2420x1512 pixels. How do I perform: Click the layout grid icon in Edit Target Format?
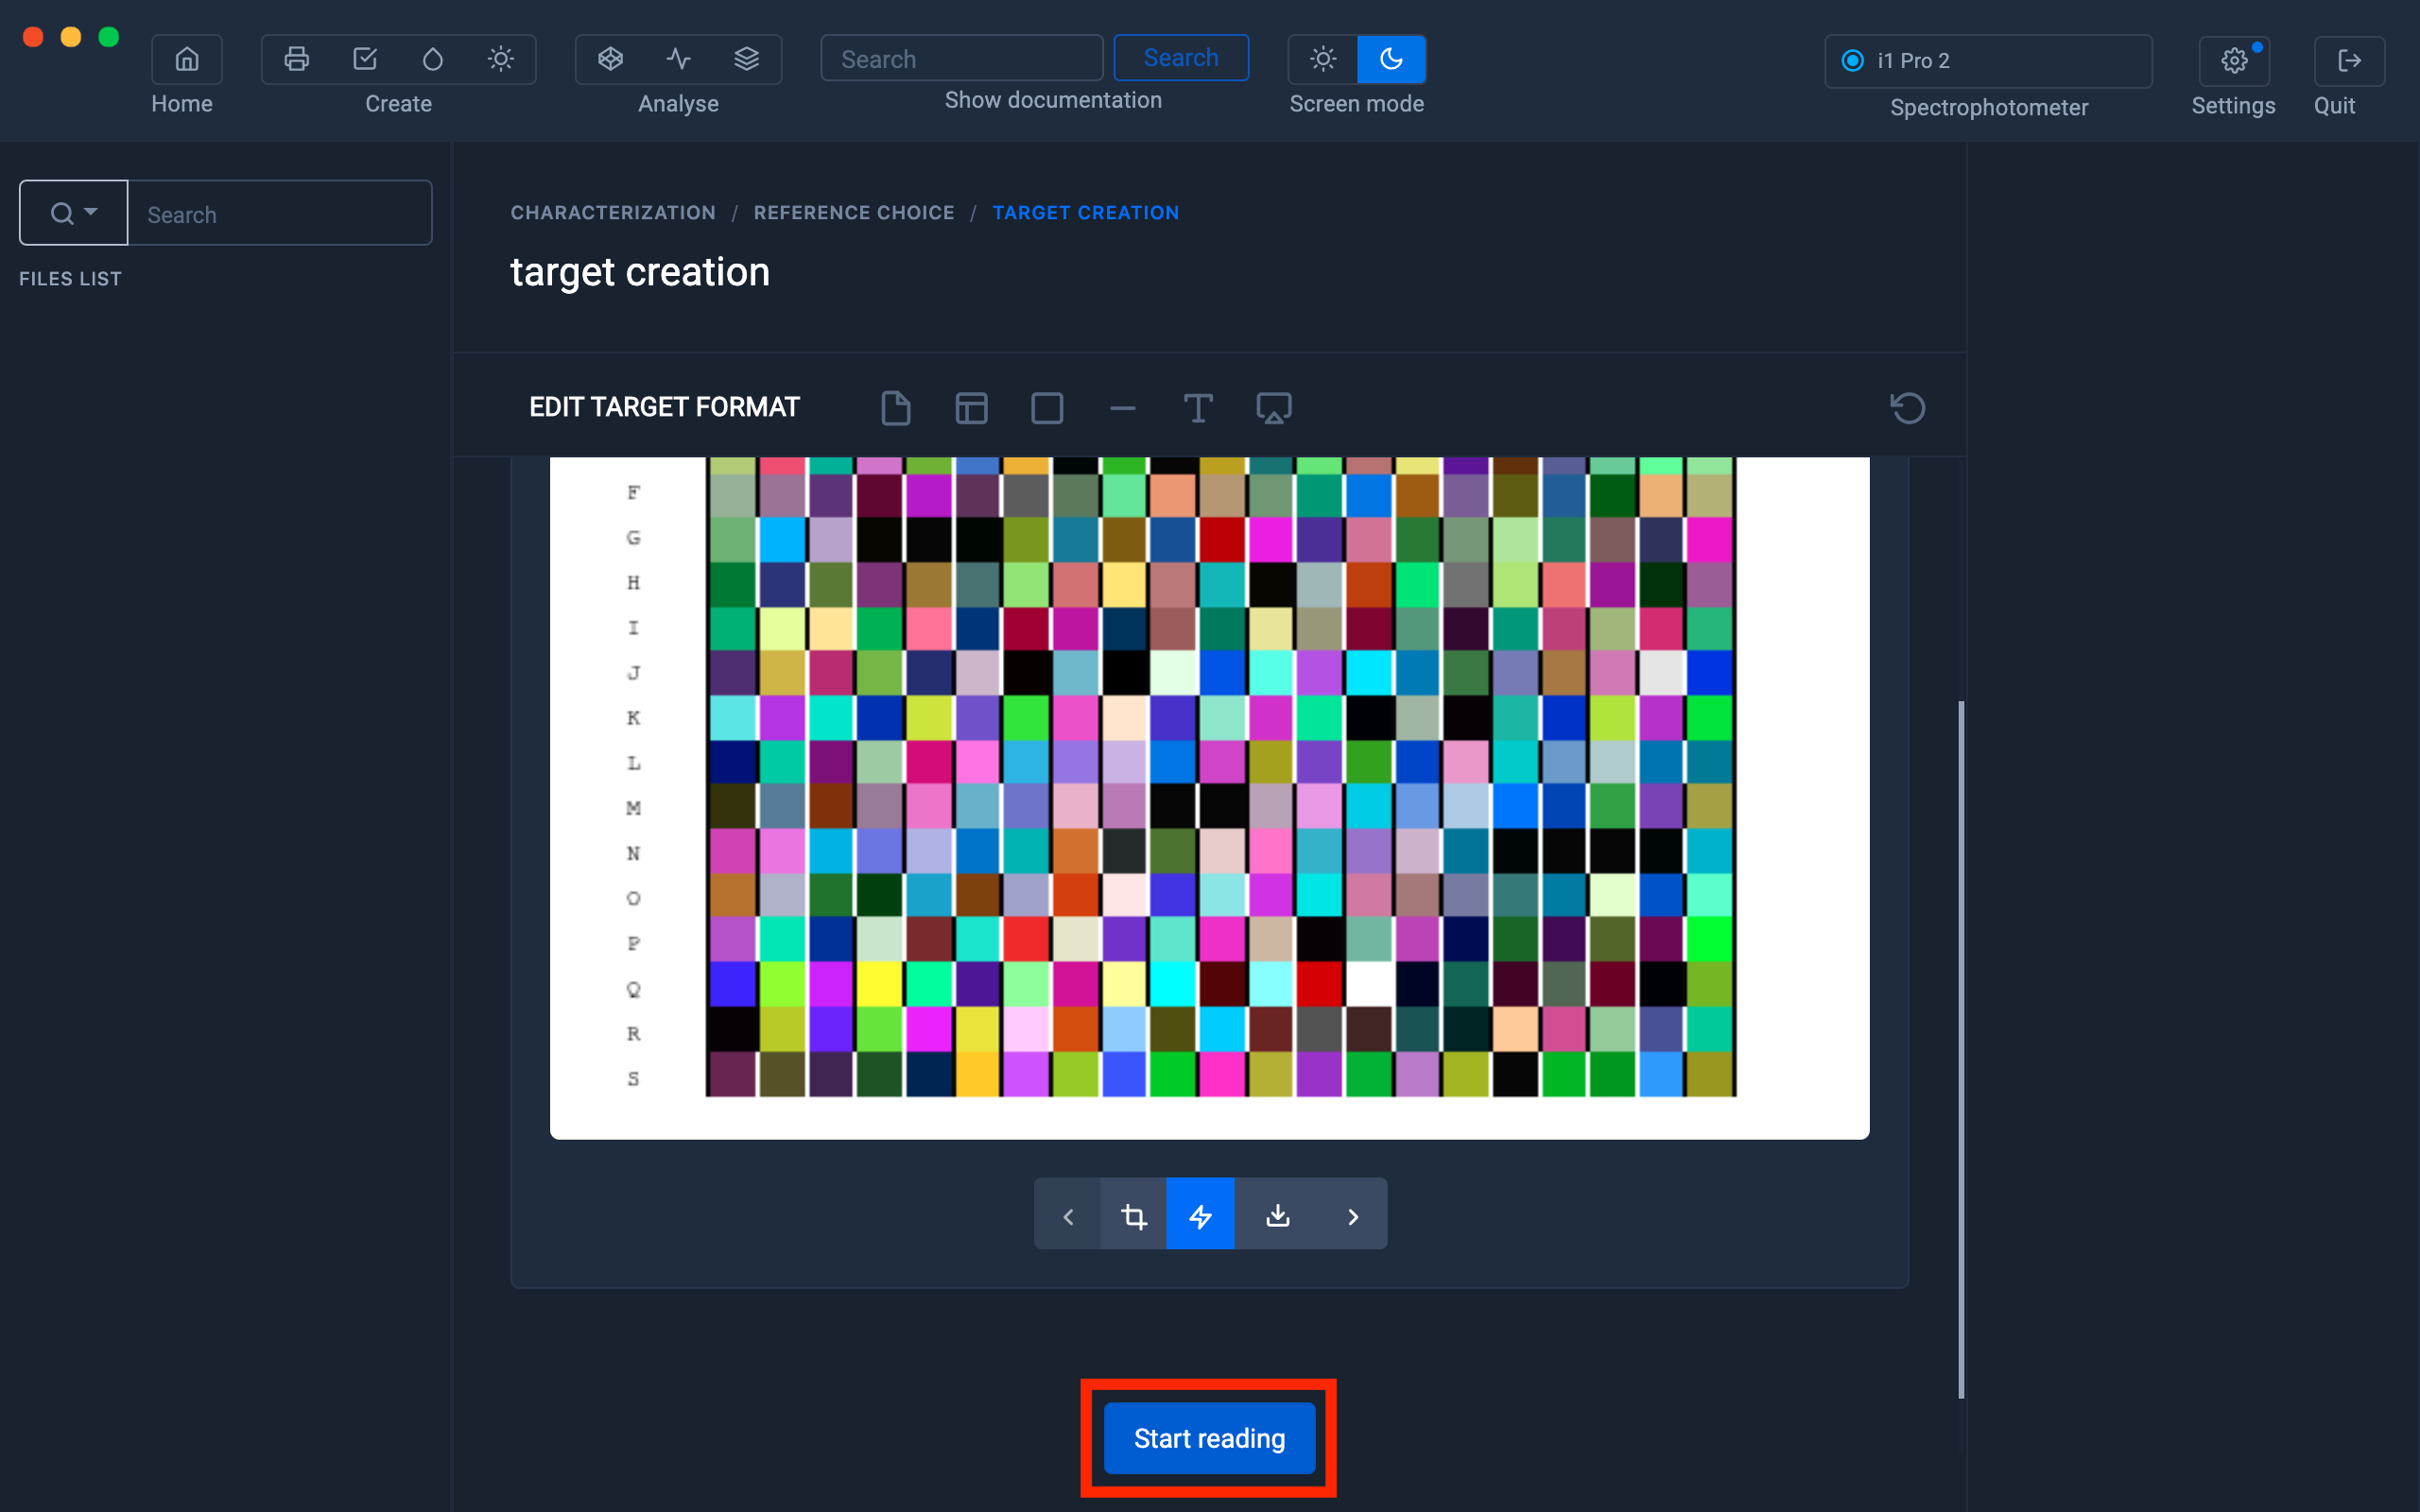[971, 408]
